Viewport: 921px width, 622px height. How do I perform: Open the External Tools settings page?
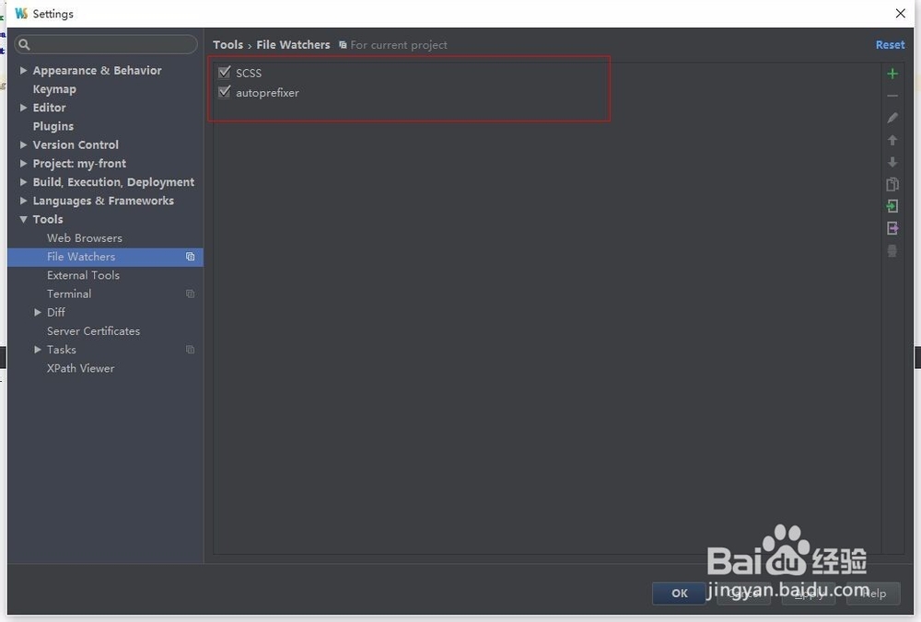tap(83, 274)
